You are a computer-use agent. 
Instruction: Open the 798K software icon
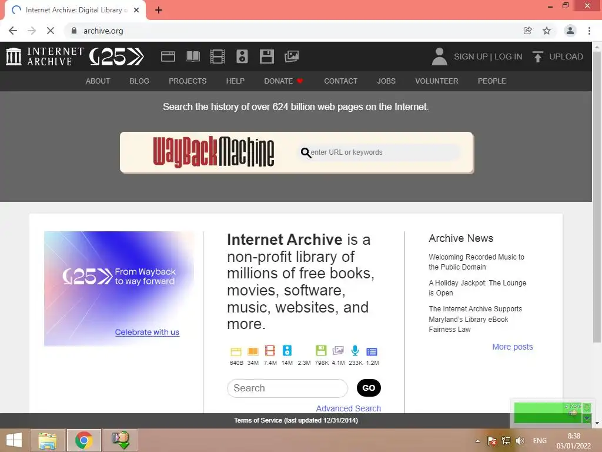[x=322, y=351]
